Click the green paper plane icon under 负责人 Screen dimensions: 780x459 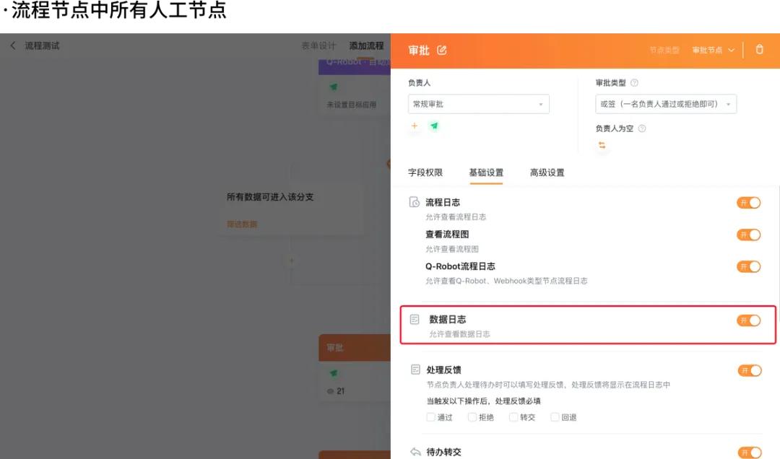click(x=434, y=126)
